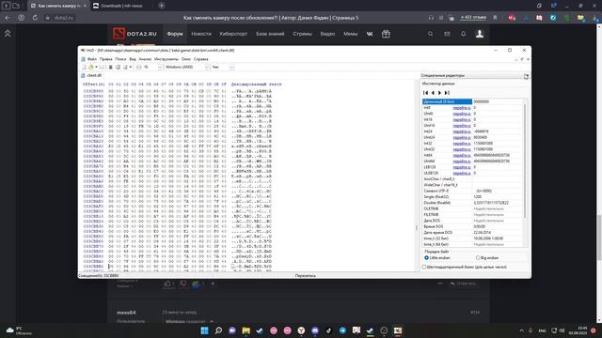Open Windows Start menu
Image resolution: width=602 pixels, height=338 pixels.
pos(205,330)
